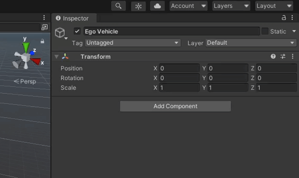Image resolution: width=299 pixels, height=178 pixels.
Task: Enable the Static checkbox
Action: coord(265,31)
